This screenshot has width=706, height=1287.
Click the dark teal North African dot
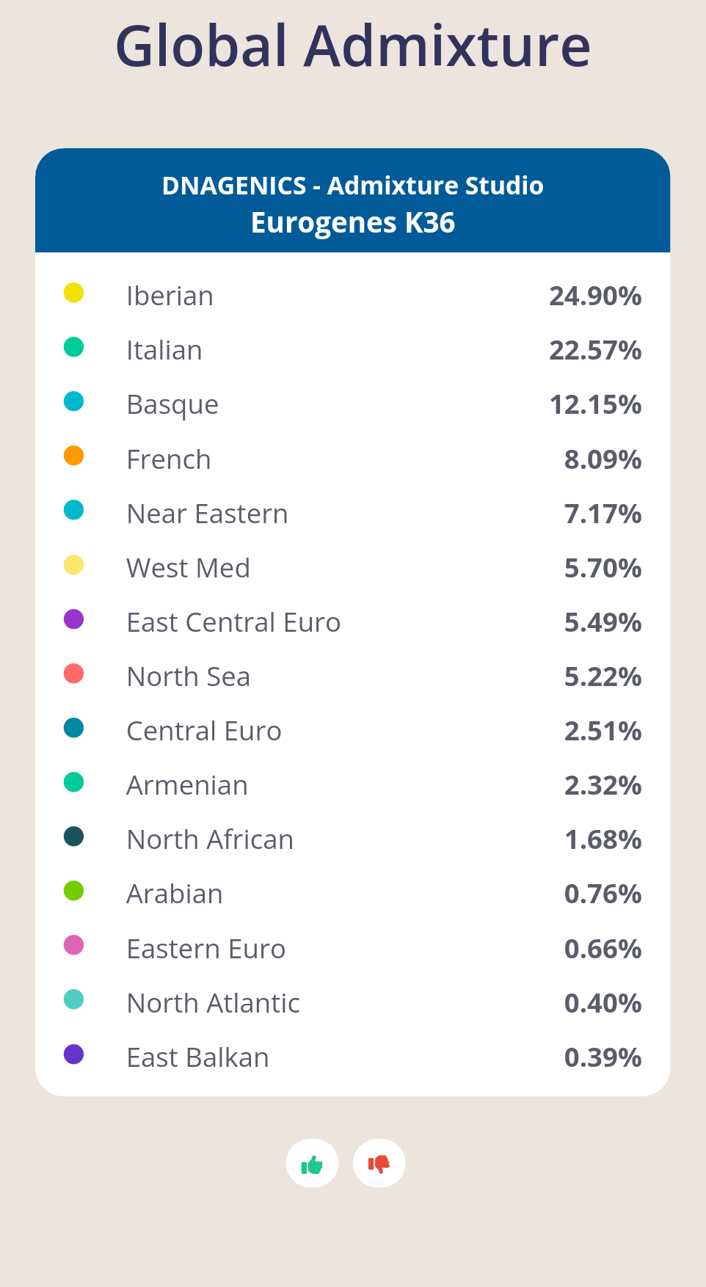(x=73, y=836)
